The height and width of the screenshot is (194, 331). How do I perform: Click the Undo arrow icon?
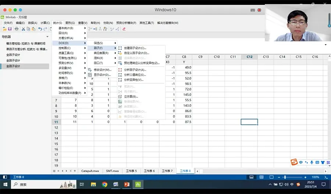pyautogui.click(x=40, y=29)
